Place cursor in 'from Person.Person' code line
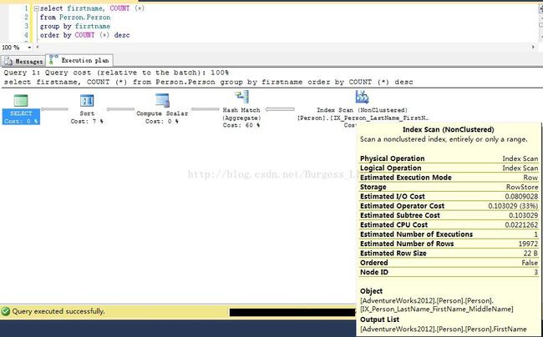The height and width of the screenshot is (337, 543). pyautogui.click(x=75, y=18)
